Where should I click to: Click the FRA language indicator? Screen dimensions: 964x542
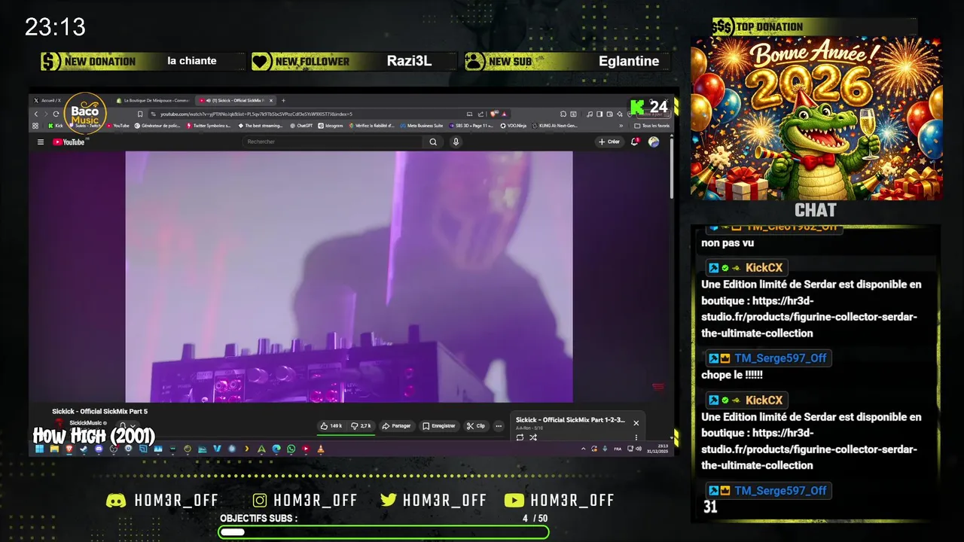(x=618, y=449)
